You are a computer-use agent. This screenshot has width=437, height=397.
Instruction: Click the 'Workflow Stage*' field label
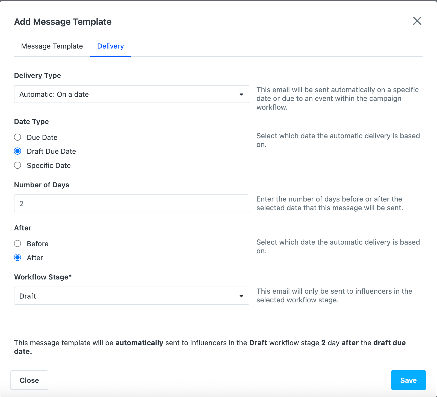click(x=43, y=277)
